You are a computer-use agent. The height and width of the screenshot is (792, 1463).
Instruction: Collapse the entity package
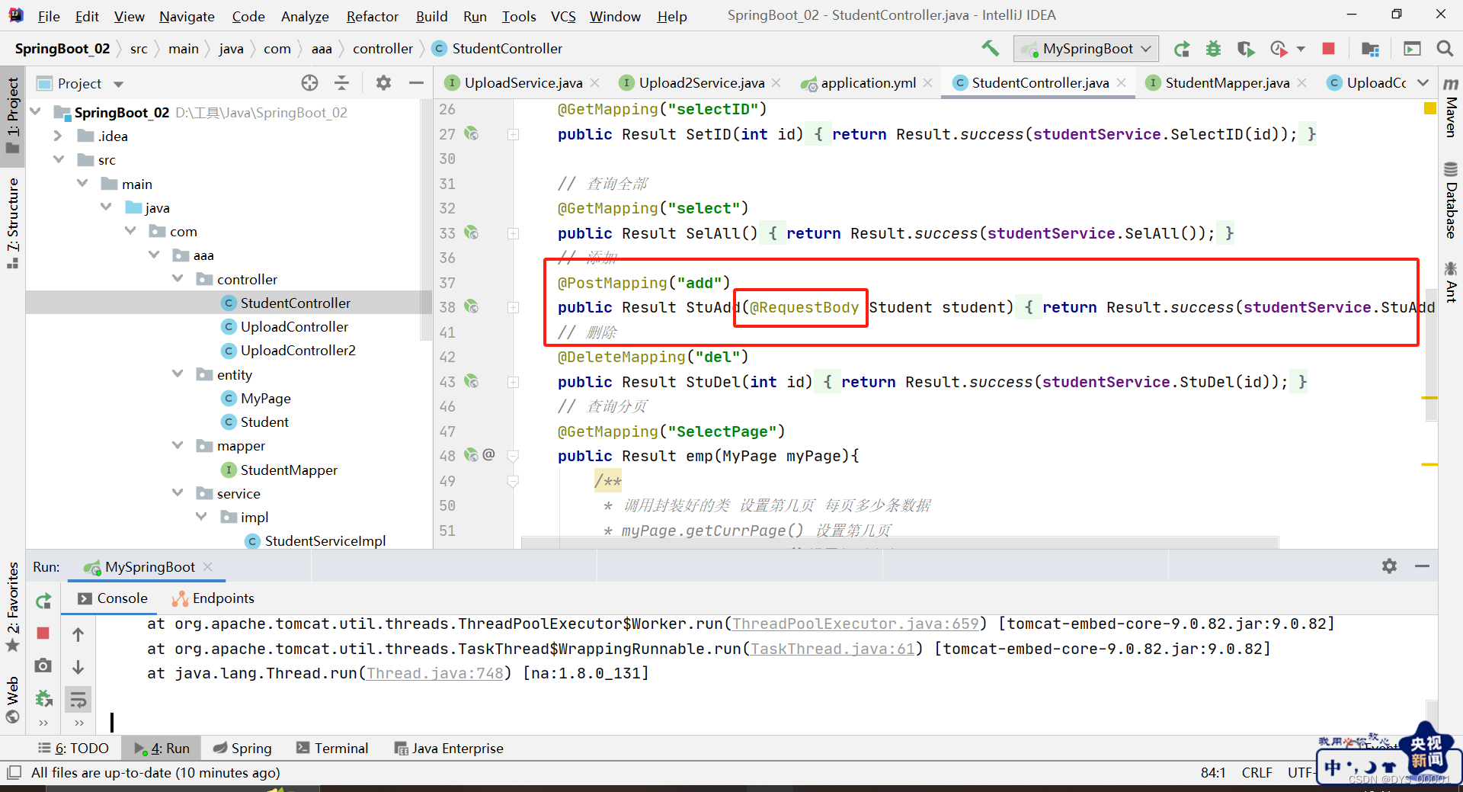[x=178, y=374]
